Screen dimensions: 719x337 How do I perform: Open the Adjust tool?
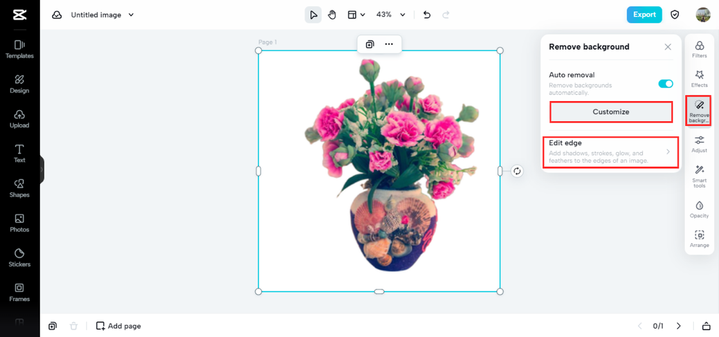point(699,144)
